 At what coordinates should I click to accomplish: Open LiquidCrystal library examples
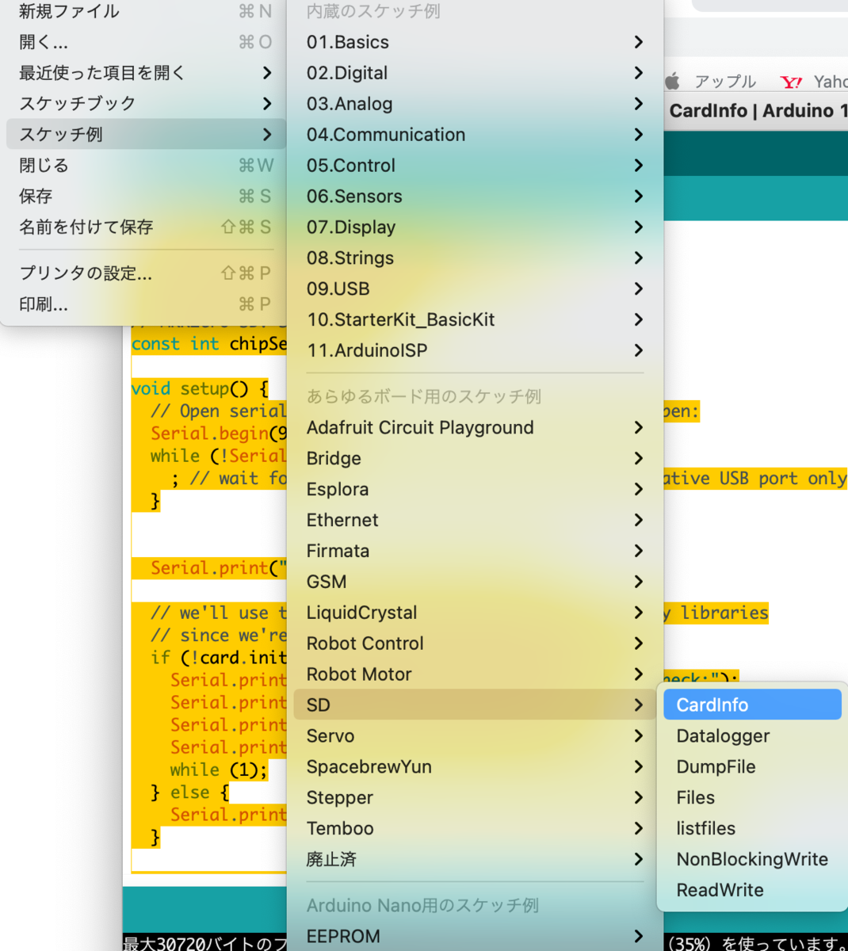tap(475, 613)
